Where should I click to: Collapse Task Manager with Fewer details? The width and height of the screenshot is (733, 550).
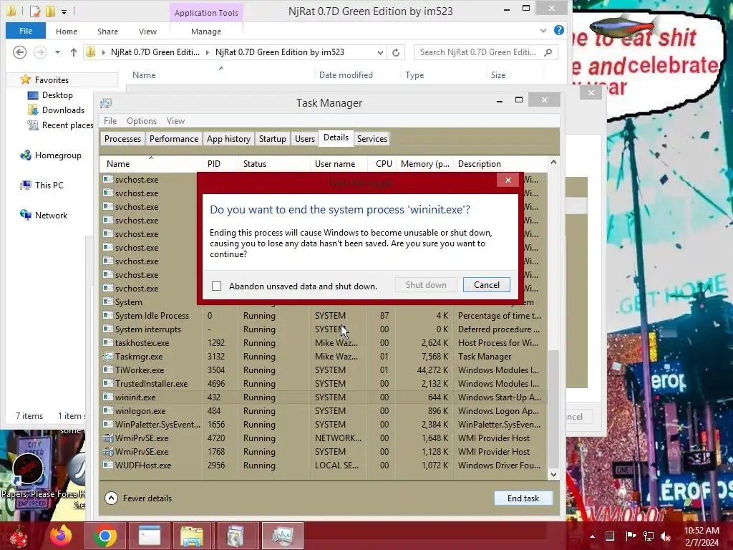(138, 498)
